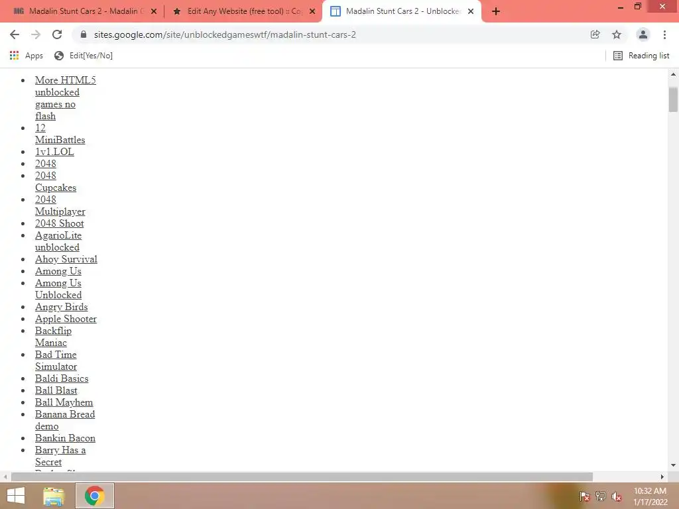Open the Bankin Bacon link
The width and height of the screenshot is (679, 509).
[x=66, y=438]
